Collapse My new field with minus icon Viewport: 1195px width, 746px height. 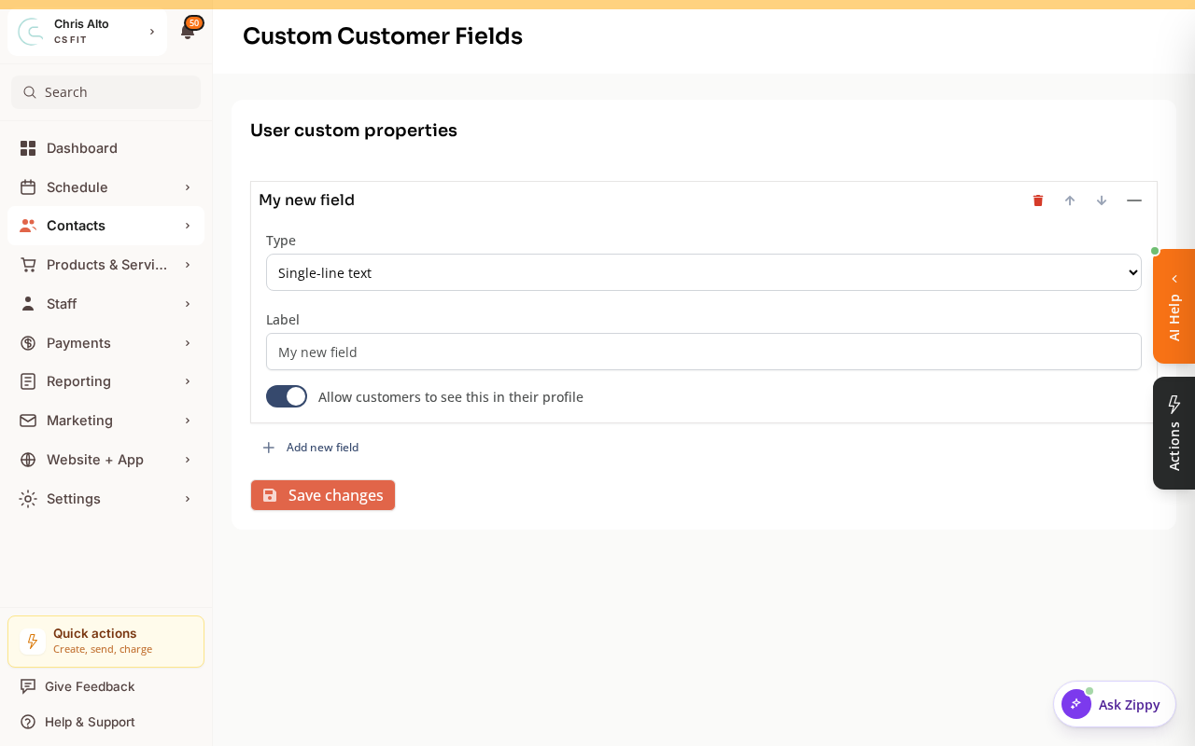click(x=1134, y=200)
